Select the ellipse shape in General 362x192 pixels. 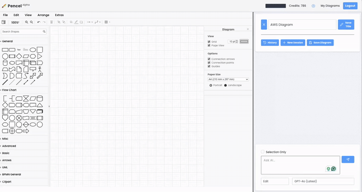(33, 50)
